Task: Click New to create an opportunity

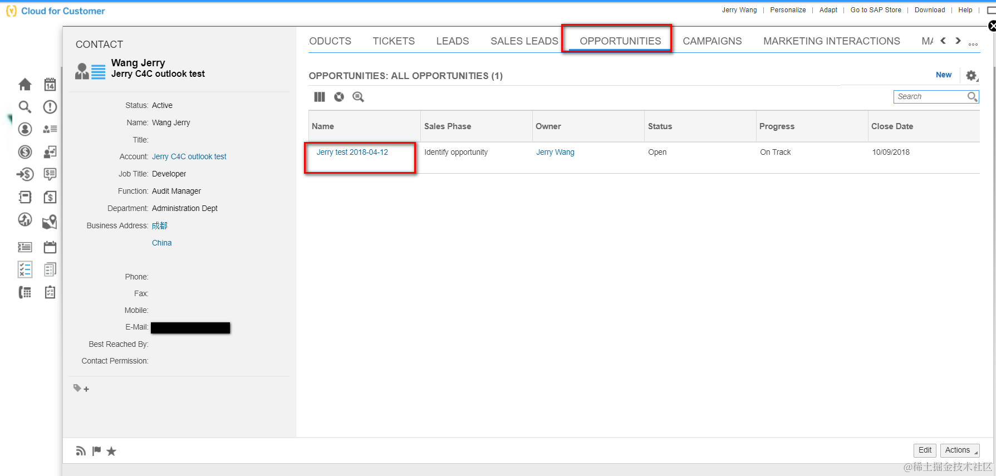Action: [x=944, y=75]
